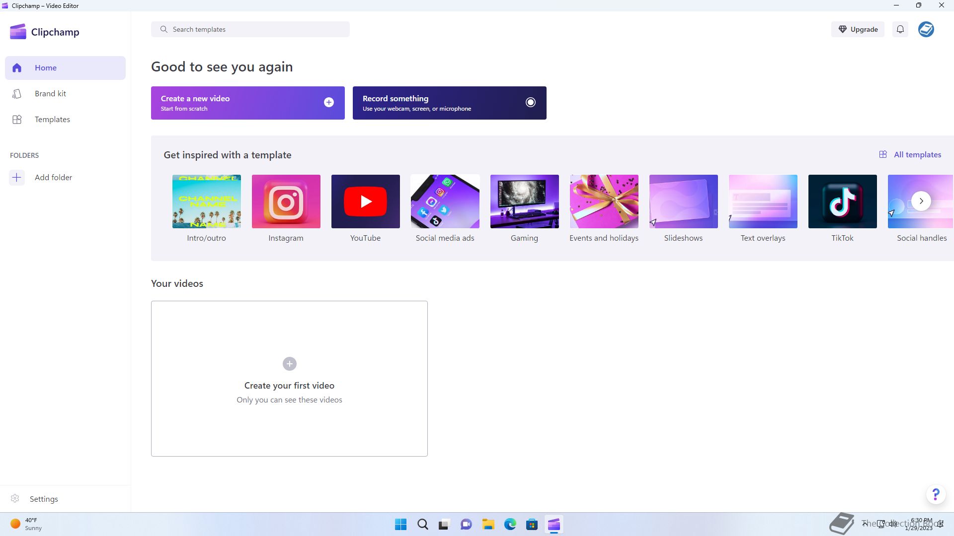This screenshot has width=954, height=536.
Task: Click the Upgrade button
Action: point(858,29)
